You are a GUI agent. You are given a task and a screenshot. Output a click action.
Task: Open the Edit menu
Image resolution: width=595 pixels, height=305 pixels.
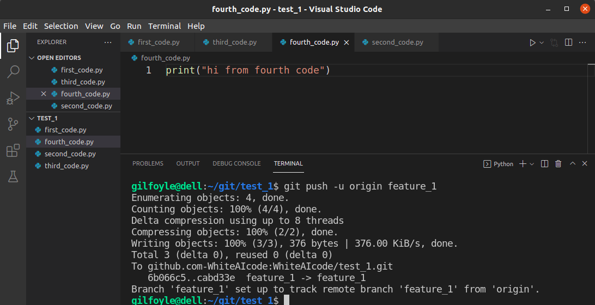(30, 26)
